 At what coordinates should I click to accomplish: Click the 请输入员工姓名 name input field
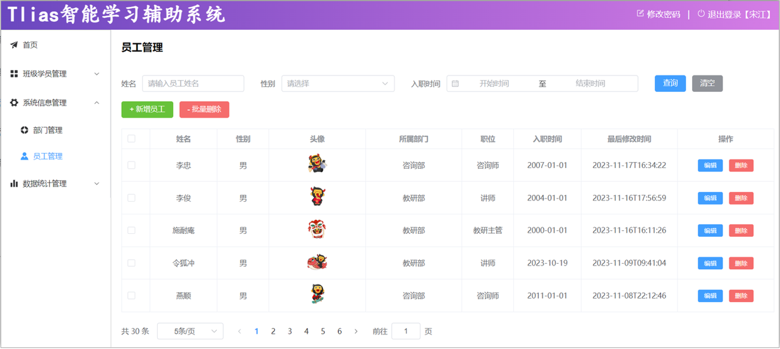tap(193, 83)
